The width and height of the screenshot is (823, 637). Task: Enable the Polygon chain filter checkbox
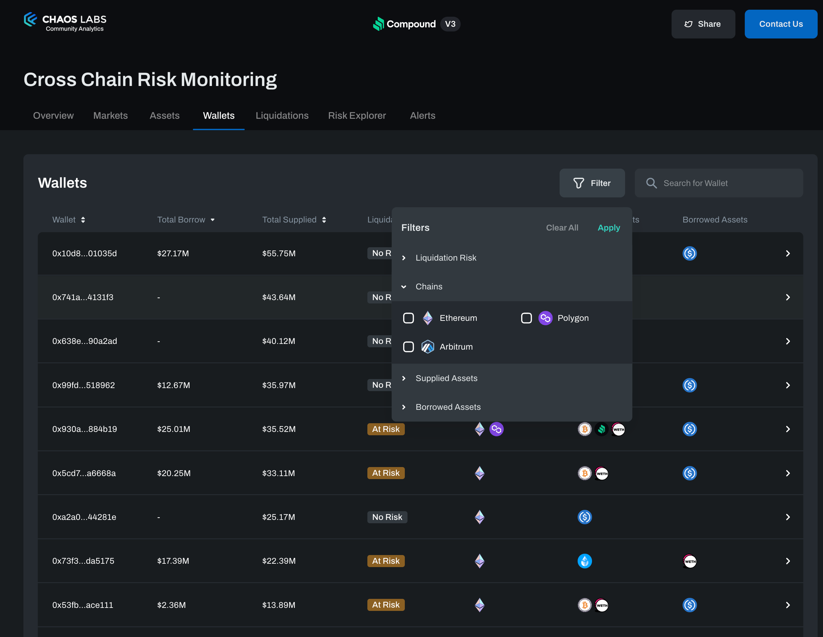pyautogui.click(x=526, y=318)
